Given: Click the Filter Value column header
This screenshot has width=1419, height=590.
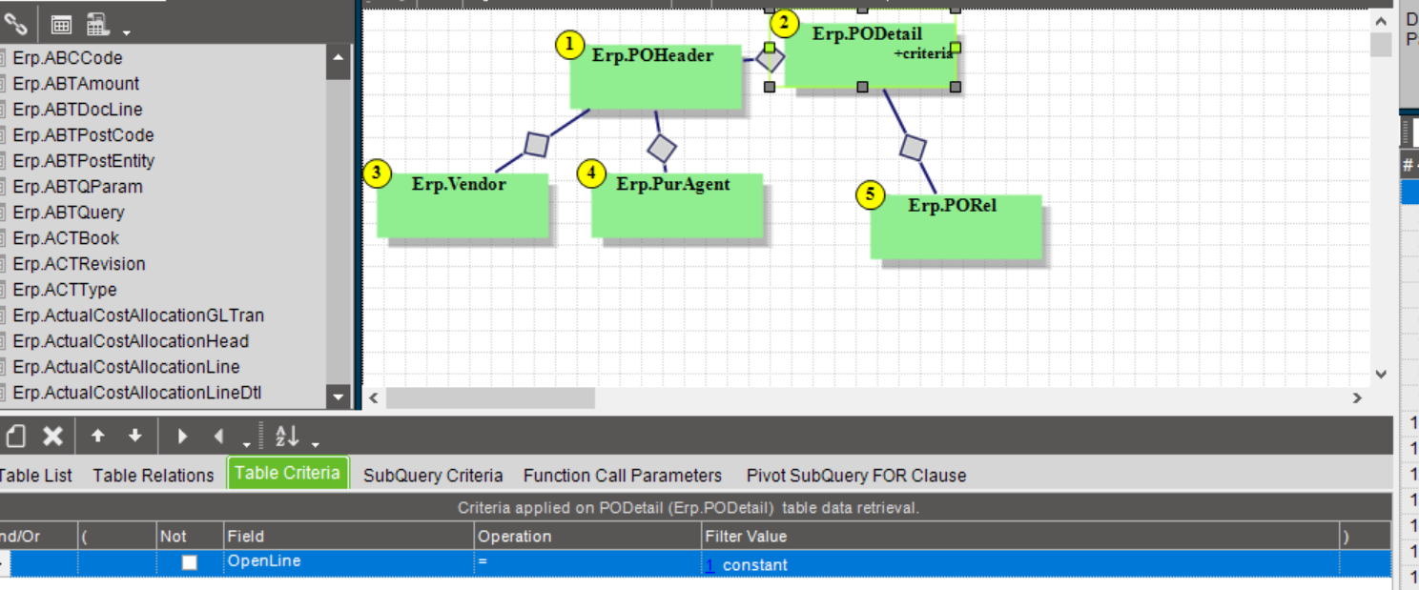Looking at the screenshot, I should [x=1020, y=537].
